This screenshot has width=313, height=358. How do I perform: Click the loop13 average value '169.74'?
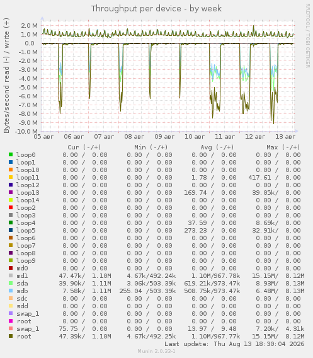[195, 192]
